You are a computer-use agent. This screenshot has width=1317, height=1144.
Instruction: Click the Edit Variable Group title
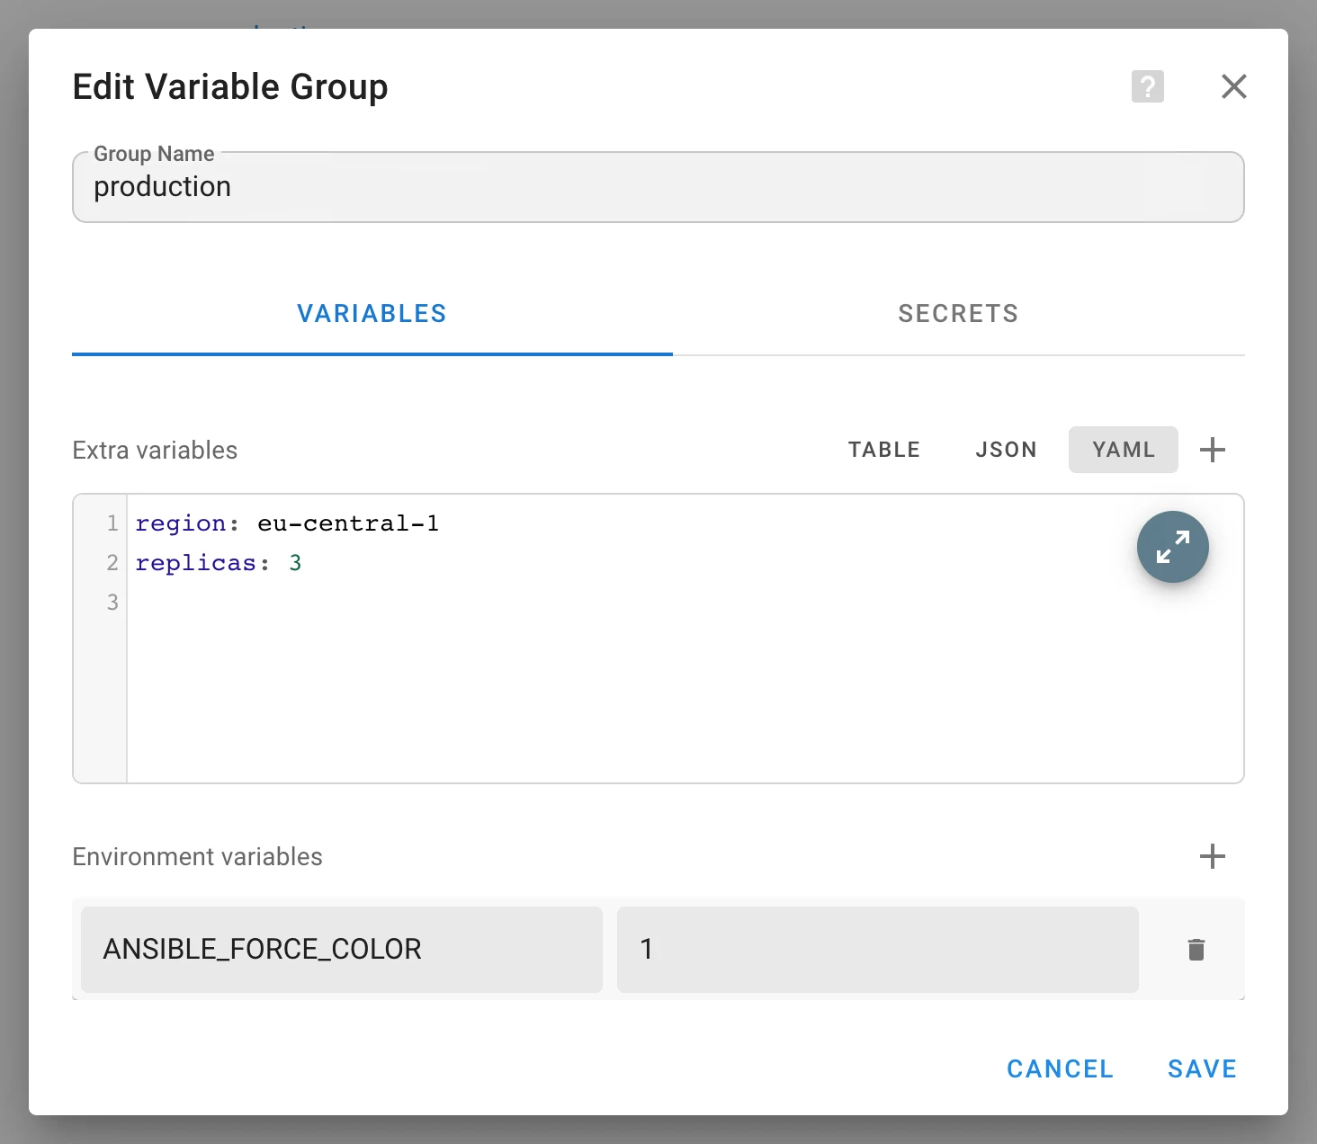click(230, 87)
